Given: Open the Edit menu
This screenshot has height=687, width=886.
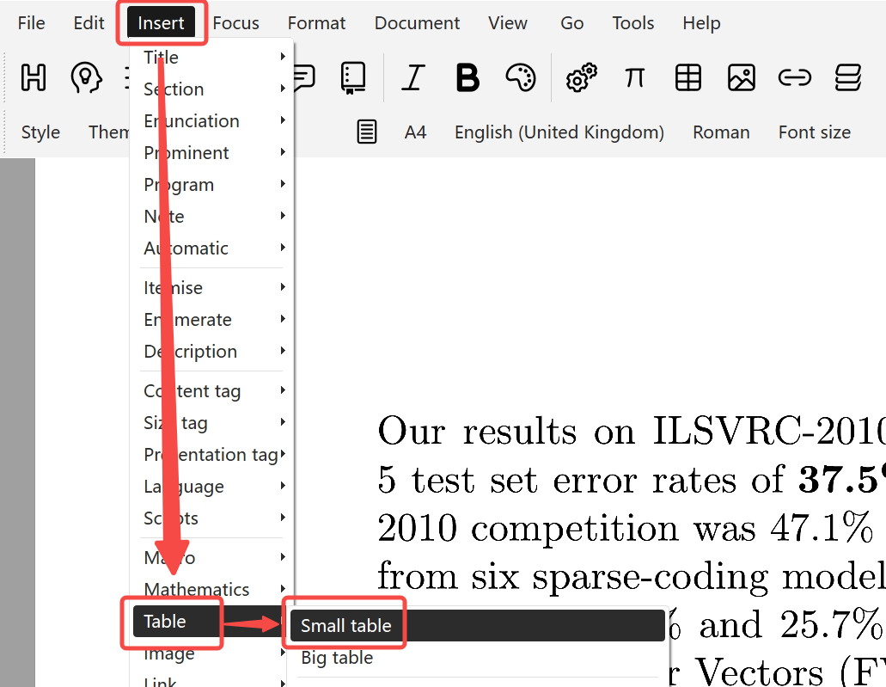Looking at the screenshot, I should coord(89,23).
